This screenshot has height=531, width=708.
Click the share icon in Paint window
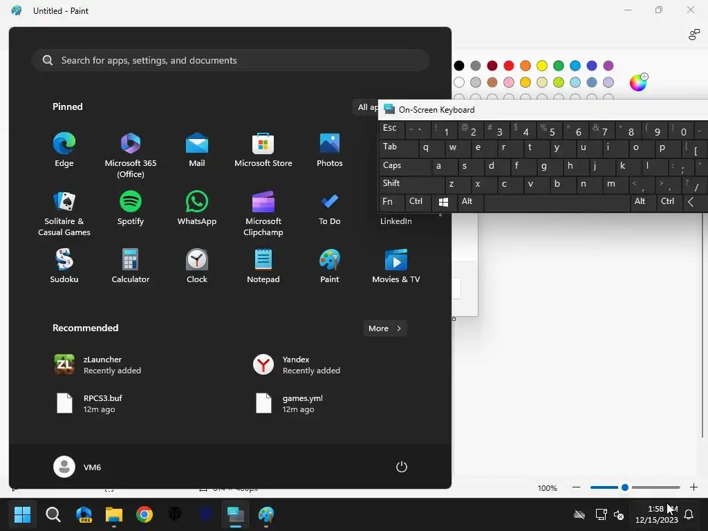click(x=694, y=35)
